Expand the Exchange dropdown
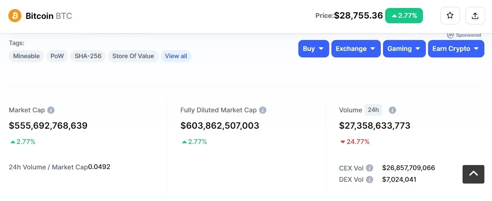The image size is (492, 201). click(x=356, y=49)
